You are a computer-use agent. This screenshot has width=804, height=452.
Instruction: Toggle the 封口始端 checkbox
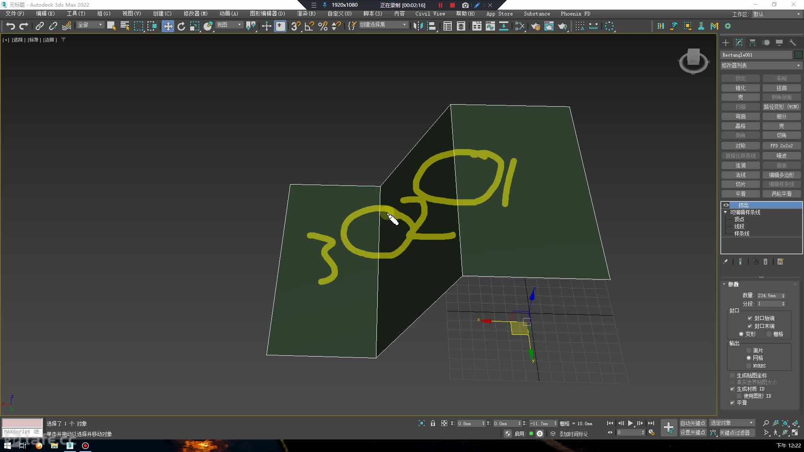[750, 318]
